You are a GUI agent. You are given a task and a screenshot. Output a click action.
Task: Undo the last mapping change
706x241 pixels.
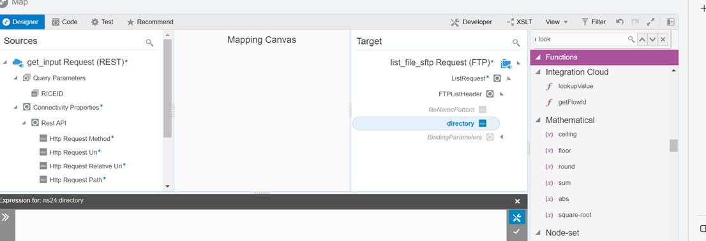pos(620,22)
